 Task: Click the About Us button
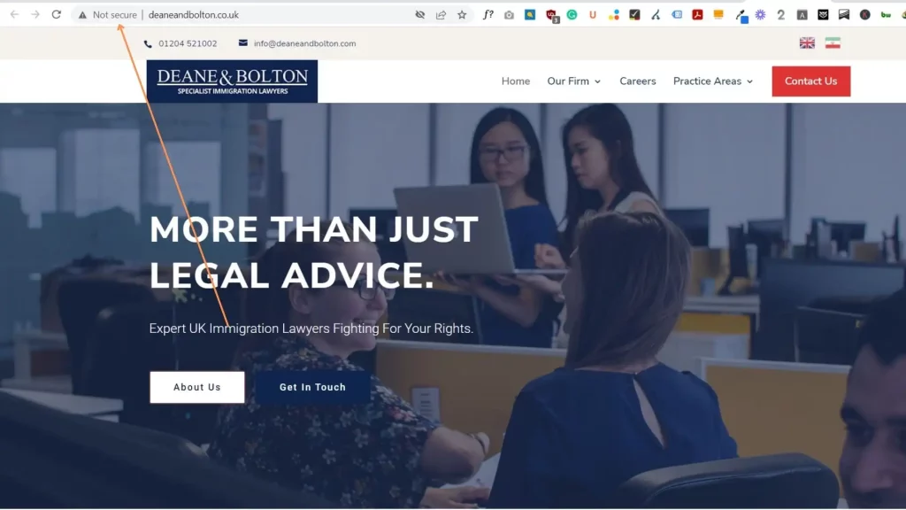coord(197,387)
